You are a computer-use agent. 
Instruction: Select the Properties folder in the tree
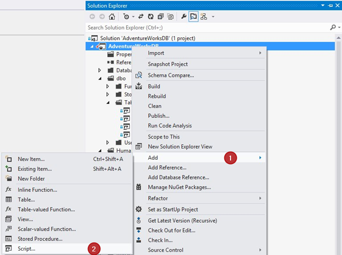[x=120, y=54]
